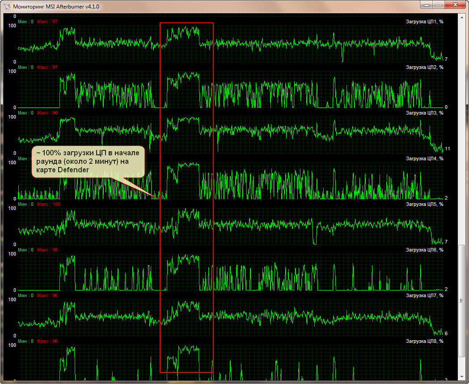
Task: Close the monitoring window
Action: coord(455,5)
